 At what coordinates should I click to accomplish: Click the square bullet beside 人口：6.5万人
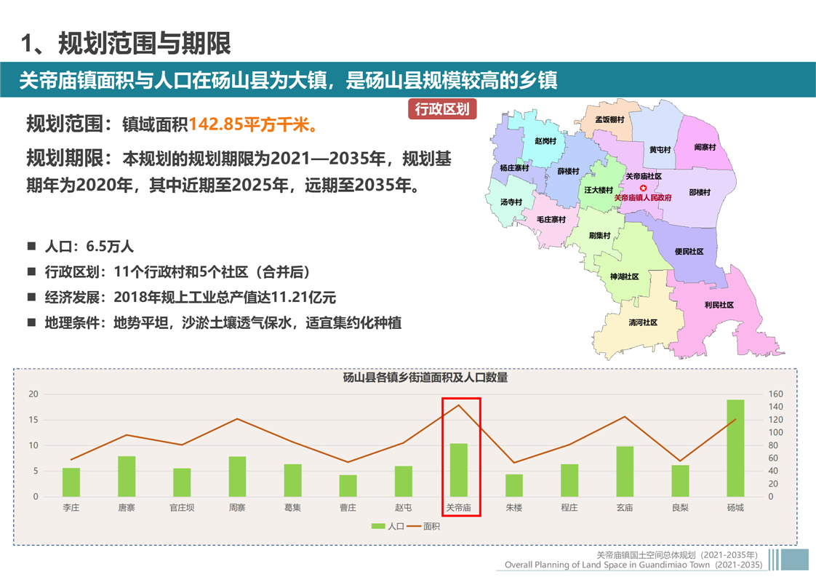click(x=31, y=246)
